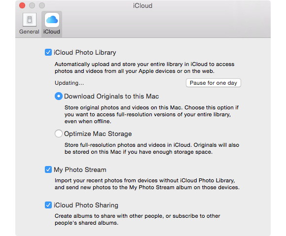
Task: Click the Updating… status text
Action: (x=70, y=83)
